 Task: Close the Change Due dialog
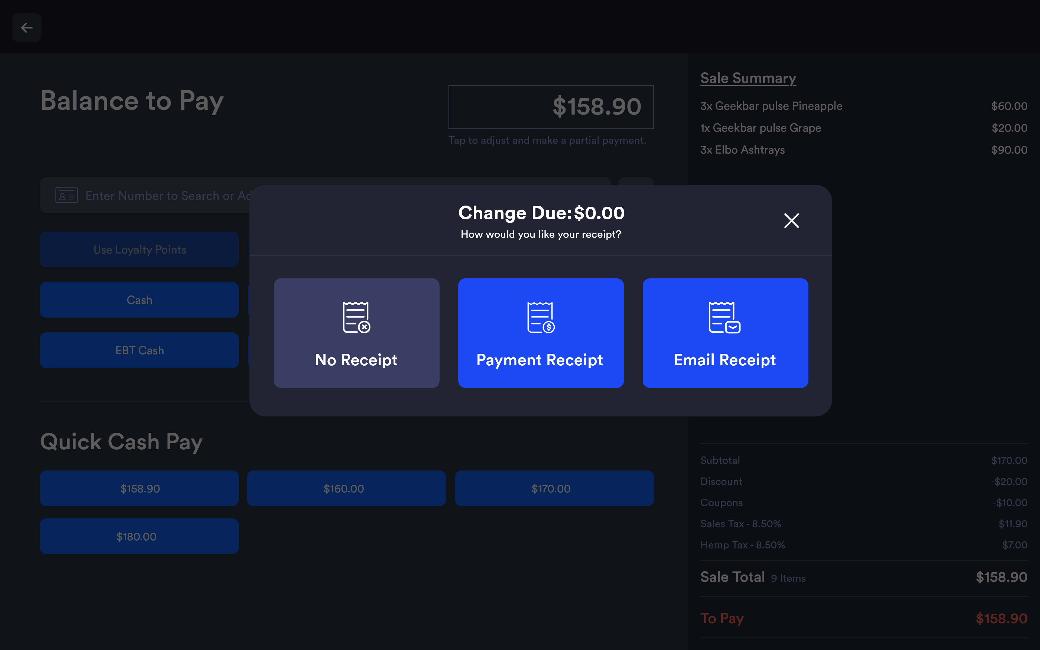tap(791, 220)
